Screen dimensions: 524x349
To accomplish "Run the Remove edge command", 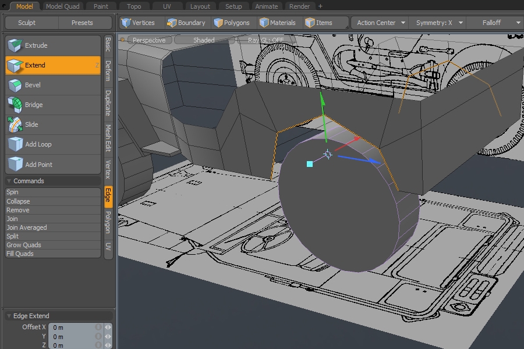I will click(x=53, y=210).
